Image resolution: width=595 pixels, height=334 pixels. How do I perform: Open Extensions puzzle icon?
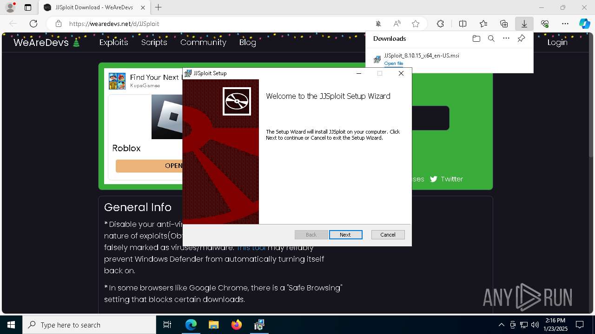point(440,24)
